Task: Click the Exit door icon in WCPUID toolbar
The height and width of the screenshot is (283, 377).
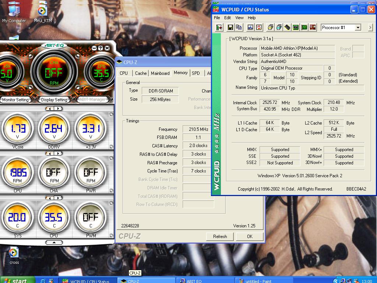Action: coord(219,27)
